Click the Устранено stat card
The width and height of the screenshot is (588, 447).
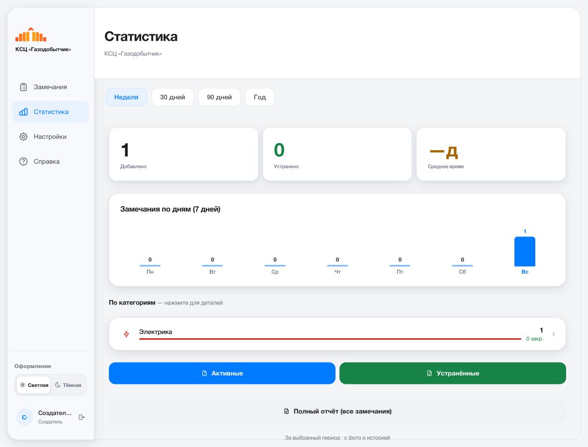337,154
